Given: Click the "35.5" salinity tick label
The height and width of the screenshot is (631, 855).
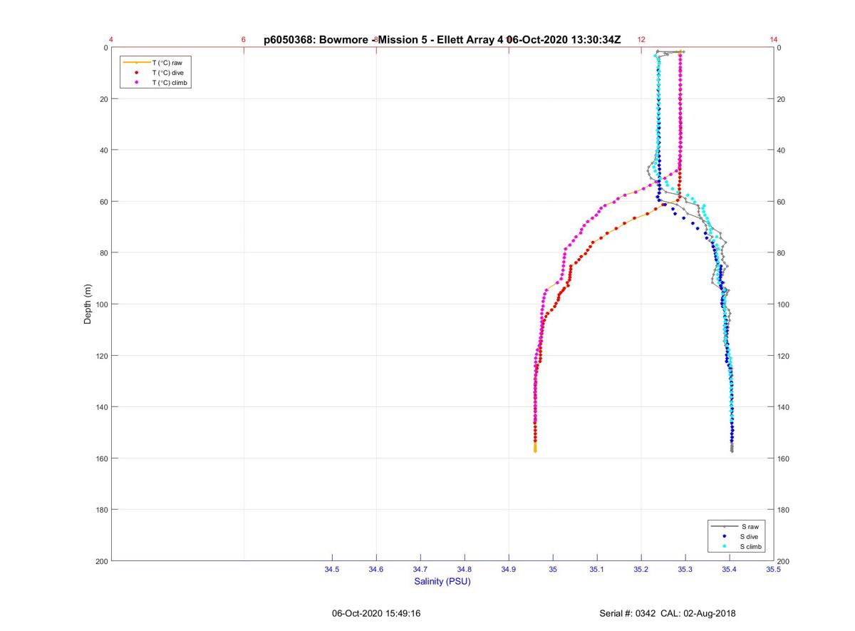Looking at the screenshot, I should pos(773,569).
